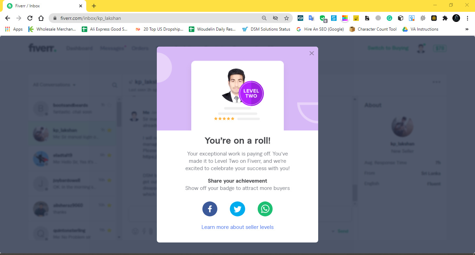The width and height of the screenshot is (475, 255).
Task: Search conversations with the magnifier icon
Action: click(114, 85)
